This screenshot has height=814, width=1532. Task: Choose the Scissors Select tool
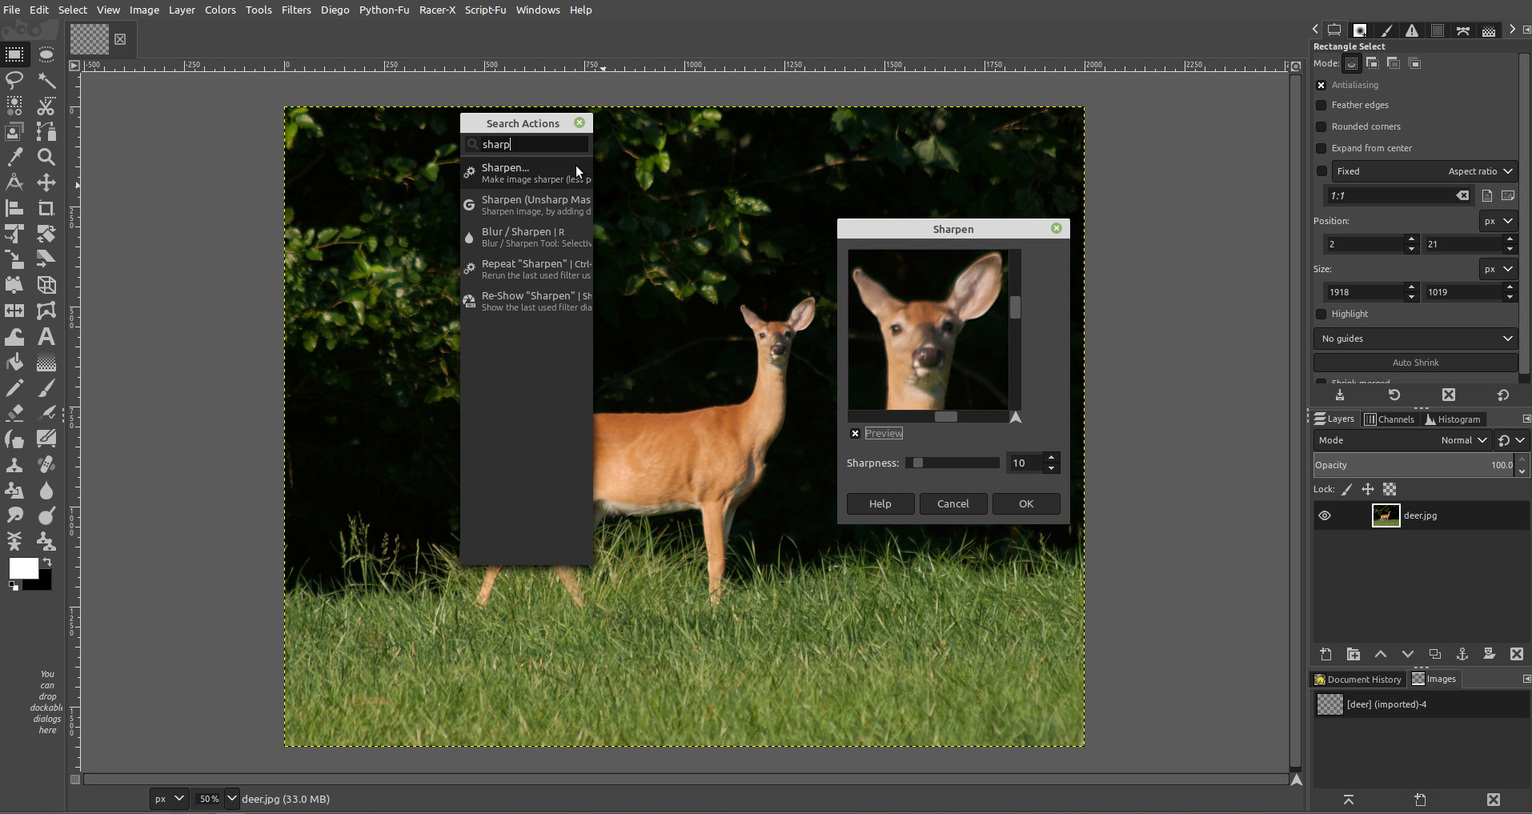tap(46, 106)
